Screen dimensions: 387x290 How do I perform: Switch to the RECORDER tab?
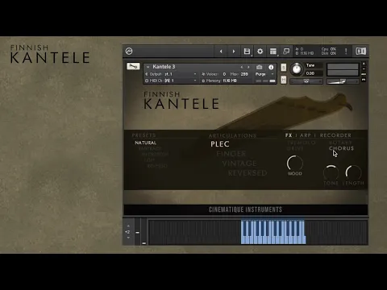coord(335,135)
